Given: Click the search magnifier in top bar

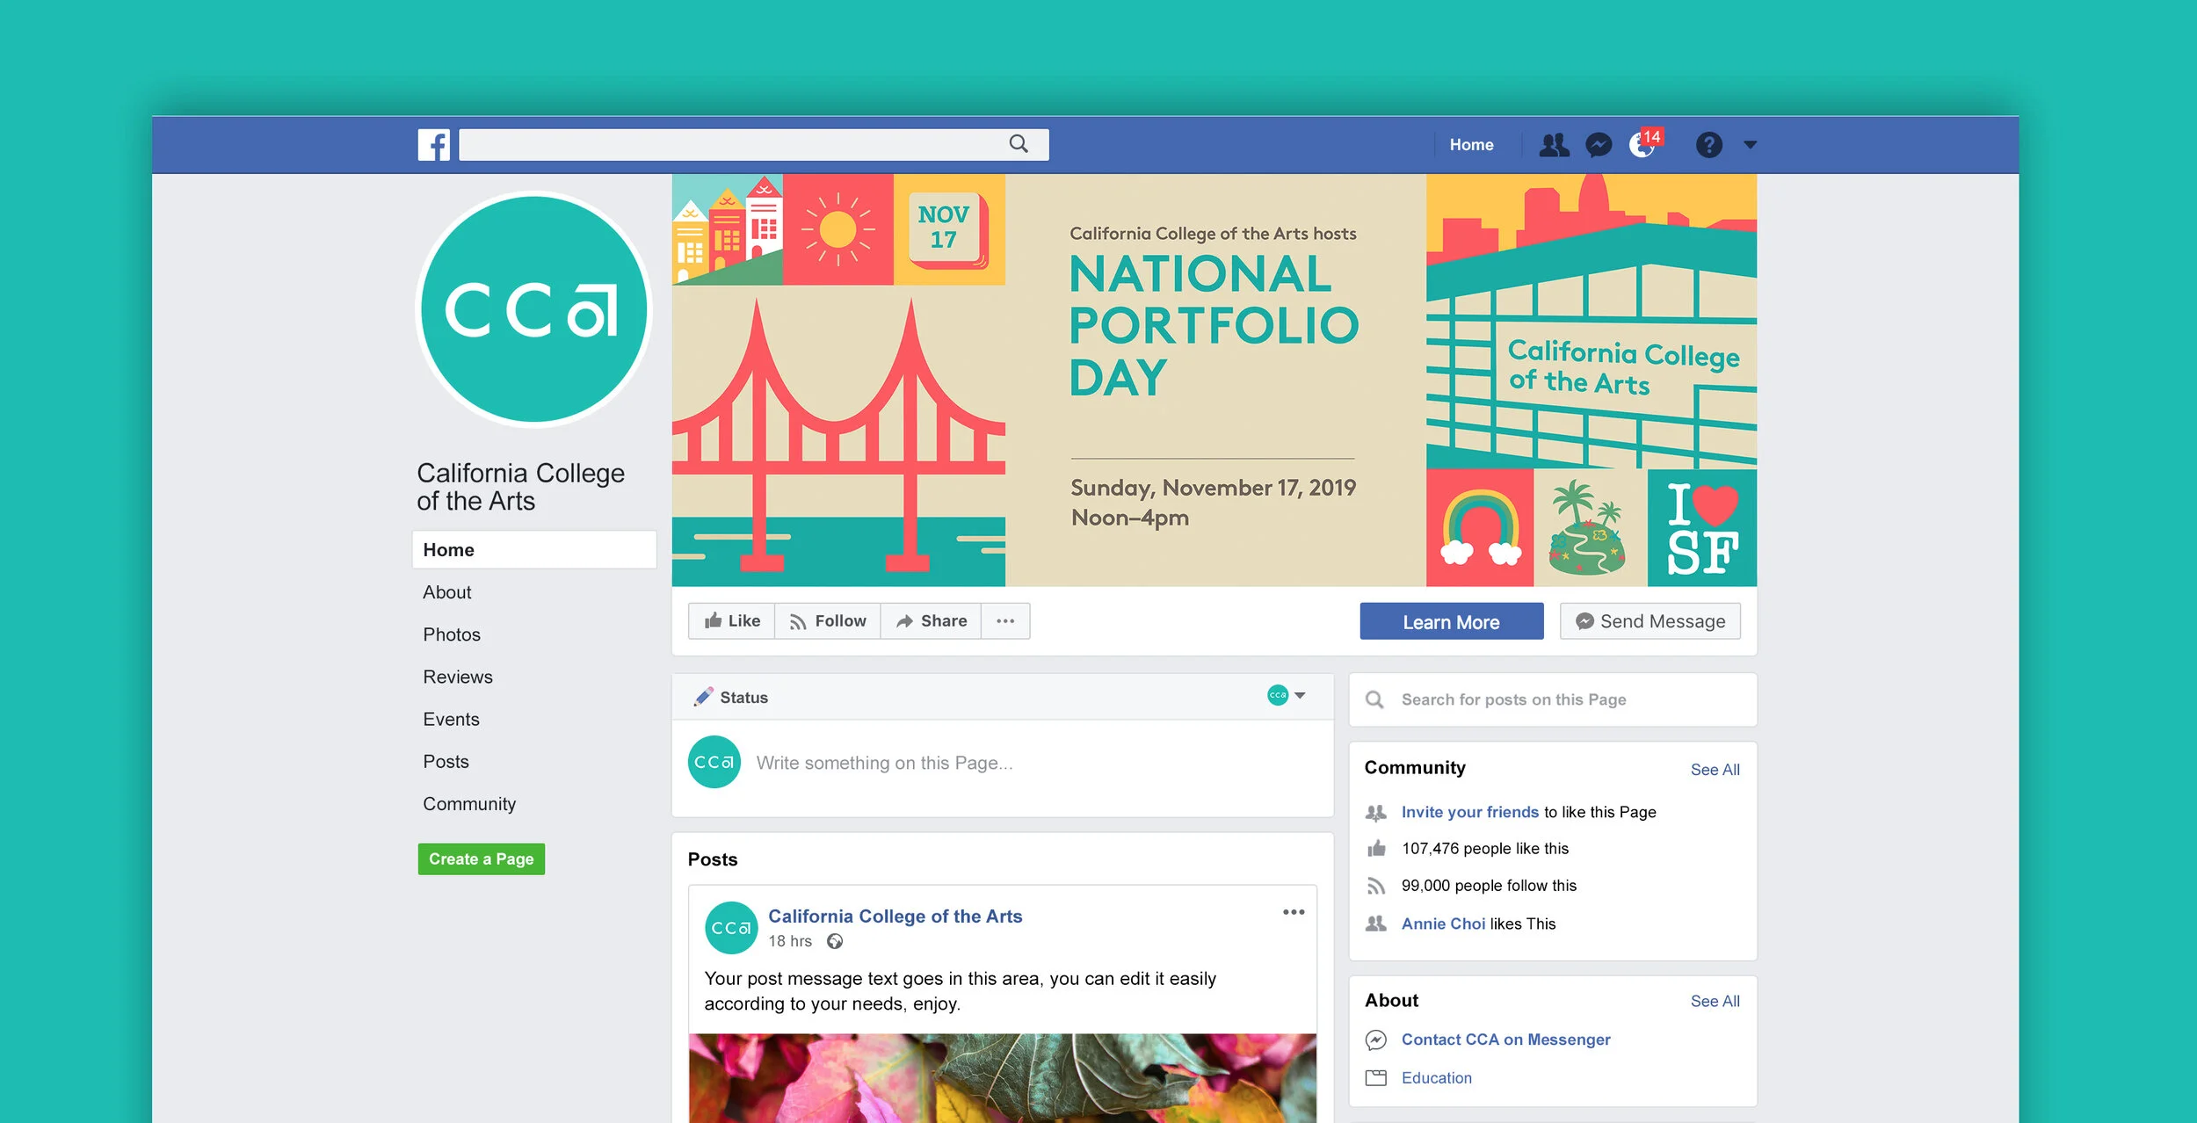Looking at the screenshot, I should (1018, 144).
